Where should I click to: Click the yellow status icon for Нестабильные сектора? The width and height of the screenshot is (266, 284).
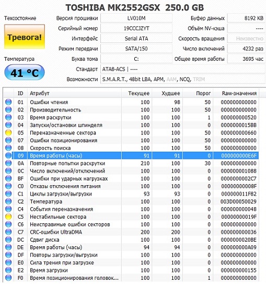(x=8, y=217)
